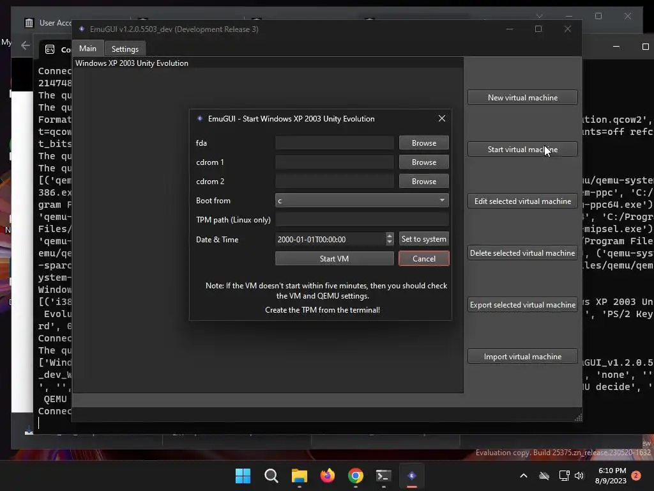Launch Chrome from the taskbar
Image resolution: width=654 pixels, height=491 pixels.
coord(355,476)
